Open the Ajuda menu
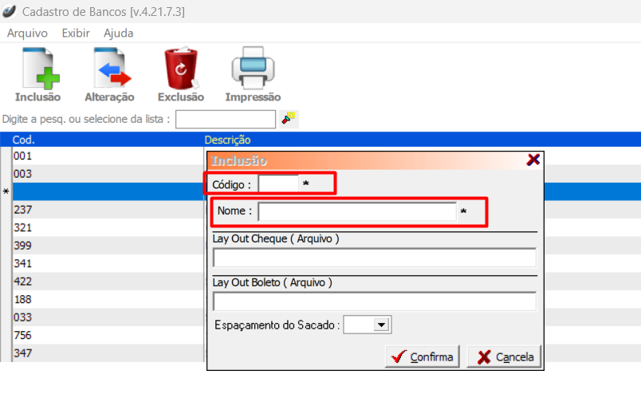Viewport: 641px width, 398px height. pos(119,33)
